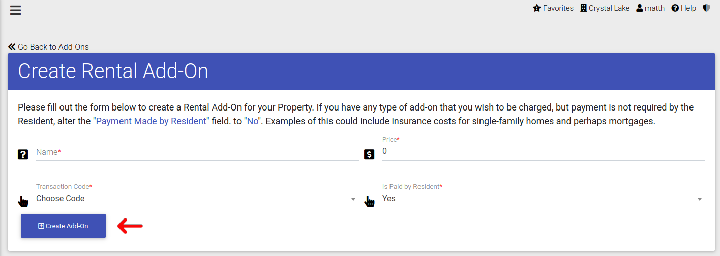Go Back to Add-Ons link
This screenshot has height=256, width=720.
[48, 47]
